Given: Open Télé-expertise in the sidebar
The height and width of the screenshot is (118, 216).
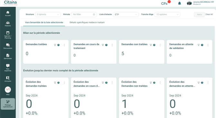Looking at the screenshot, I should pos(8,68).
